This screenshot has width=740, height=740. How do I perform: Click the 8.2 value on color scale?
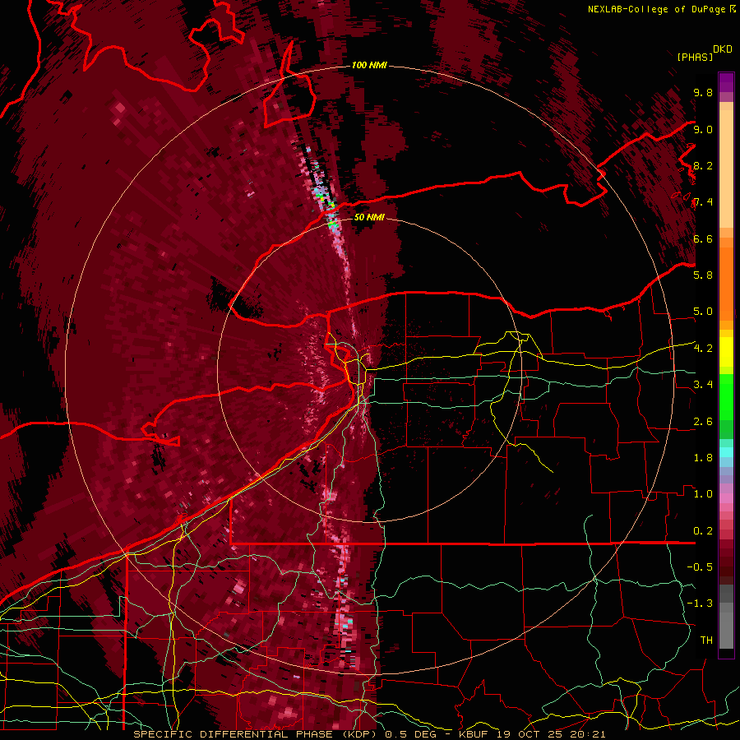pyautogui.click(x=703, y=165)
